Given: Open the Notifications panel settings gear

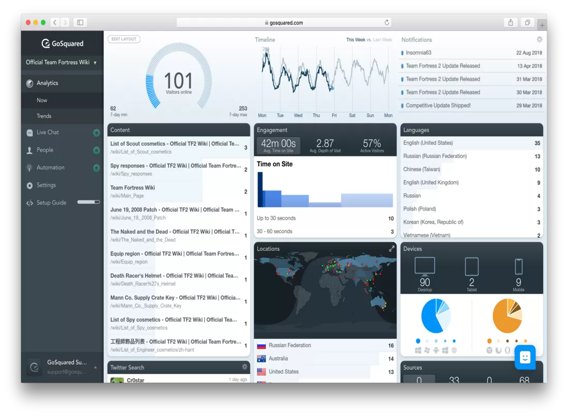Looking at the screenshot, I should point(539,39).
